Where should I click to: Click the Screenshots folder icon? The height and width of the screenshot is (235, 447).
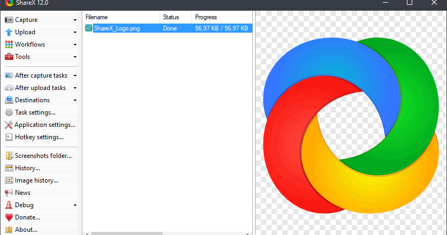[x=9, y=156]
